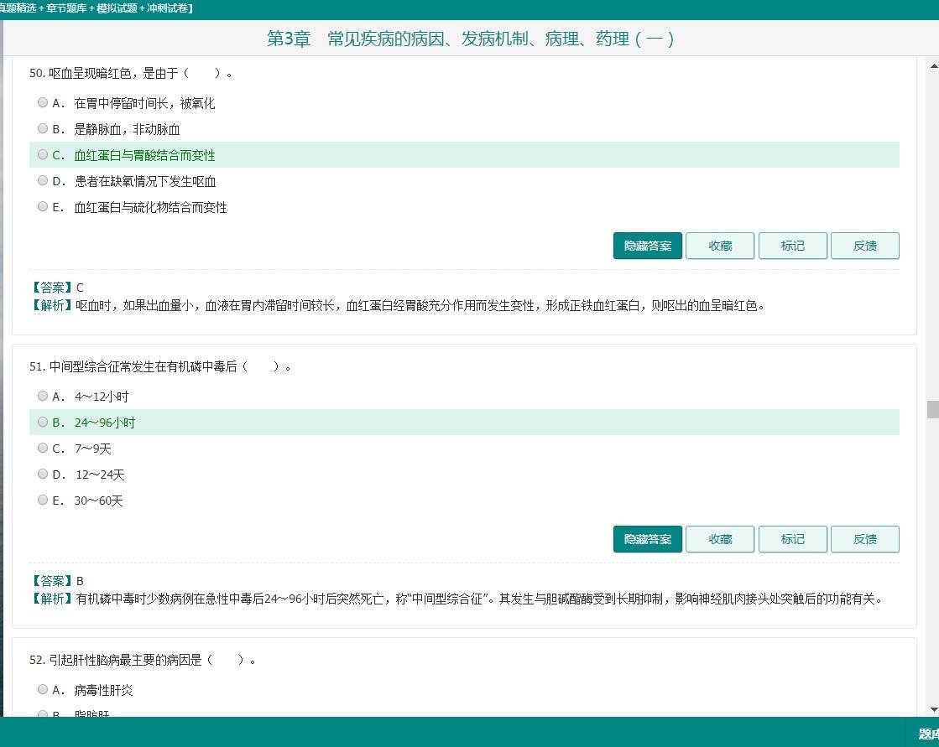Favorite question 51 with 收藏 button
This screenshot has width=939, height=747.
click(720, 539)
